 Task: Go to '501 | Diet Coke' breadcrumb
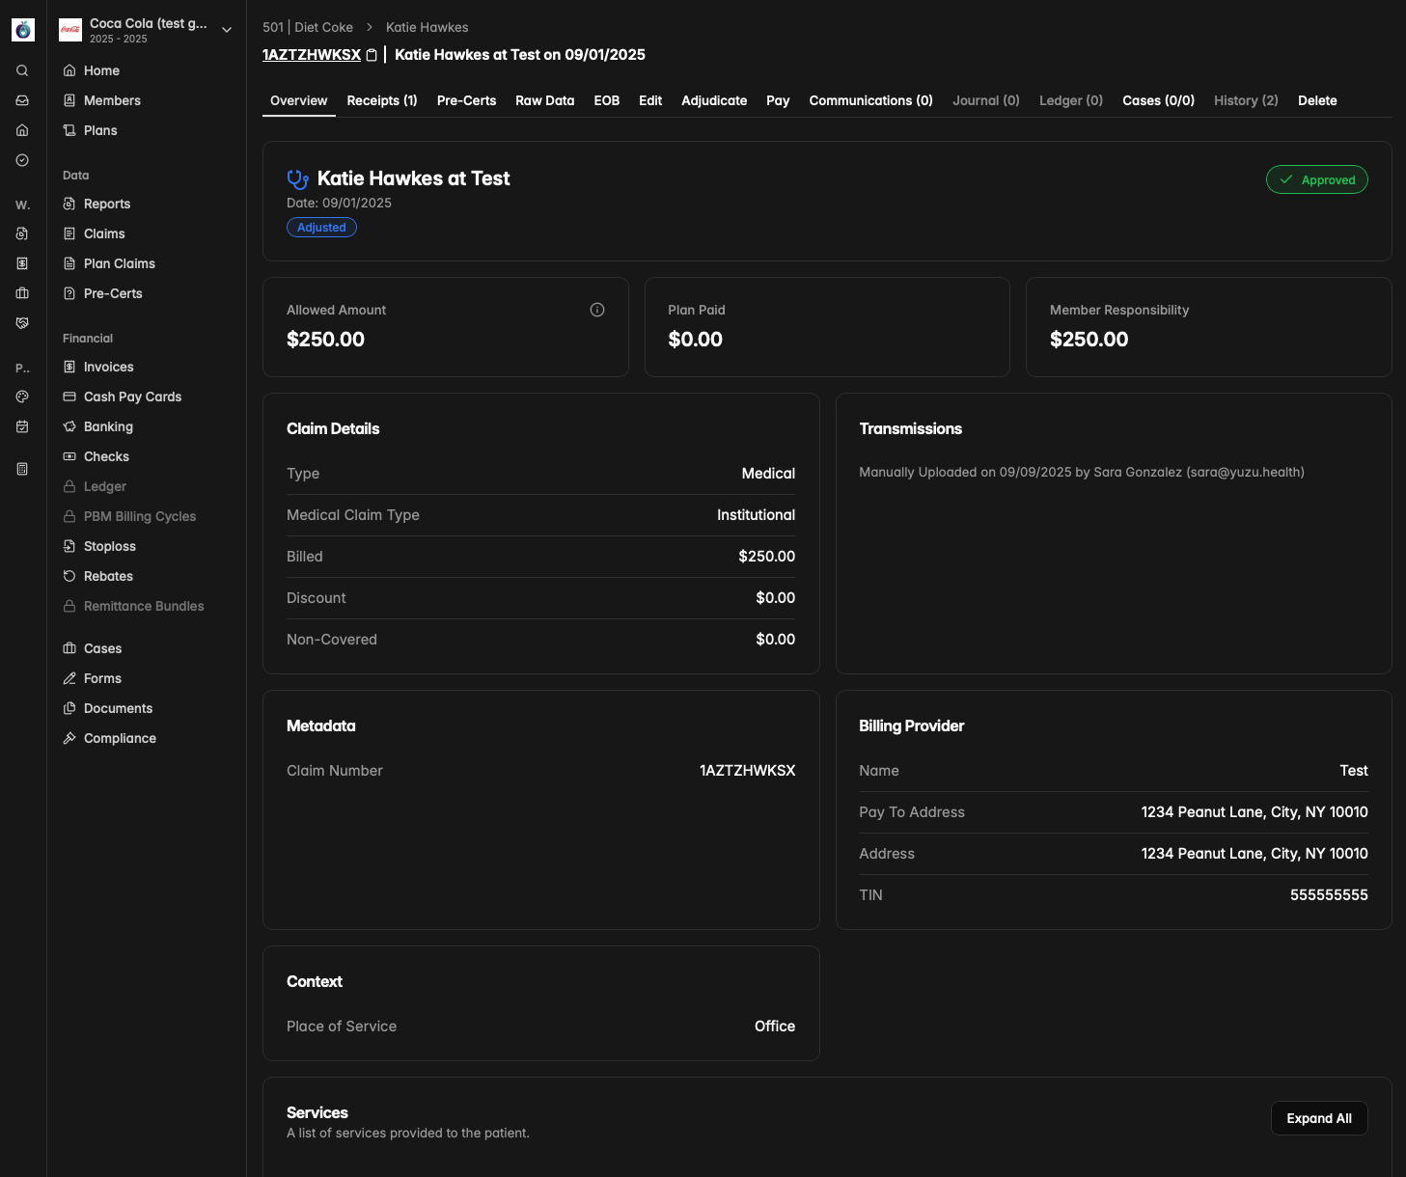[x=308, y=27]
